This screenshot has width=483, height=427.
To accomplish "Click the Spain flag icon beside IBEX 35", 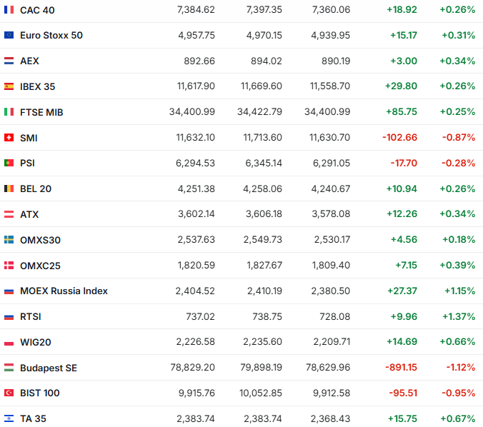I will [x=9, y=86].
